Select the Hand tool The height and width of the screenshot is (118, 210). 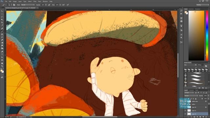(2, 63)
